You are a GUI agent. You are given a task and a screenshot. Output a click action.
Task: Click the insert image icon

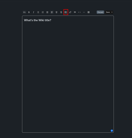(x=66, y=12)
